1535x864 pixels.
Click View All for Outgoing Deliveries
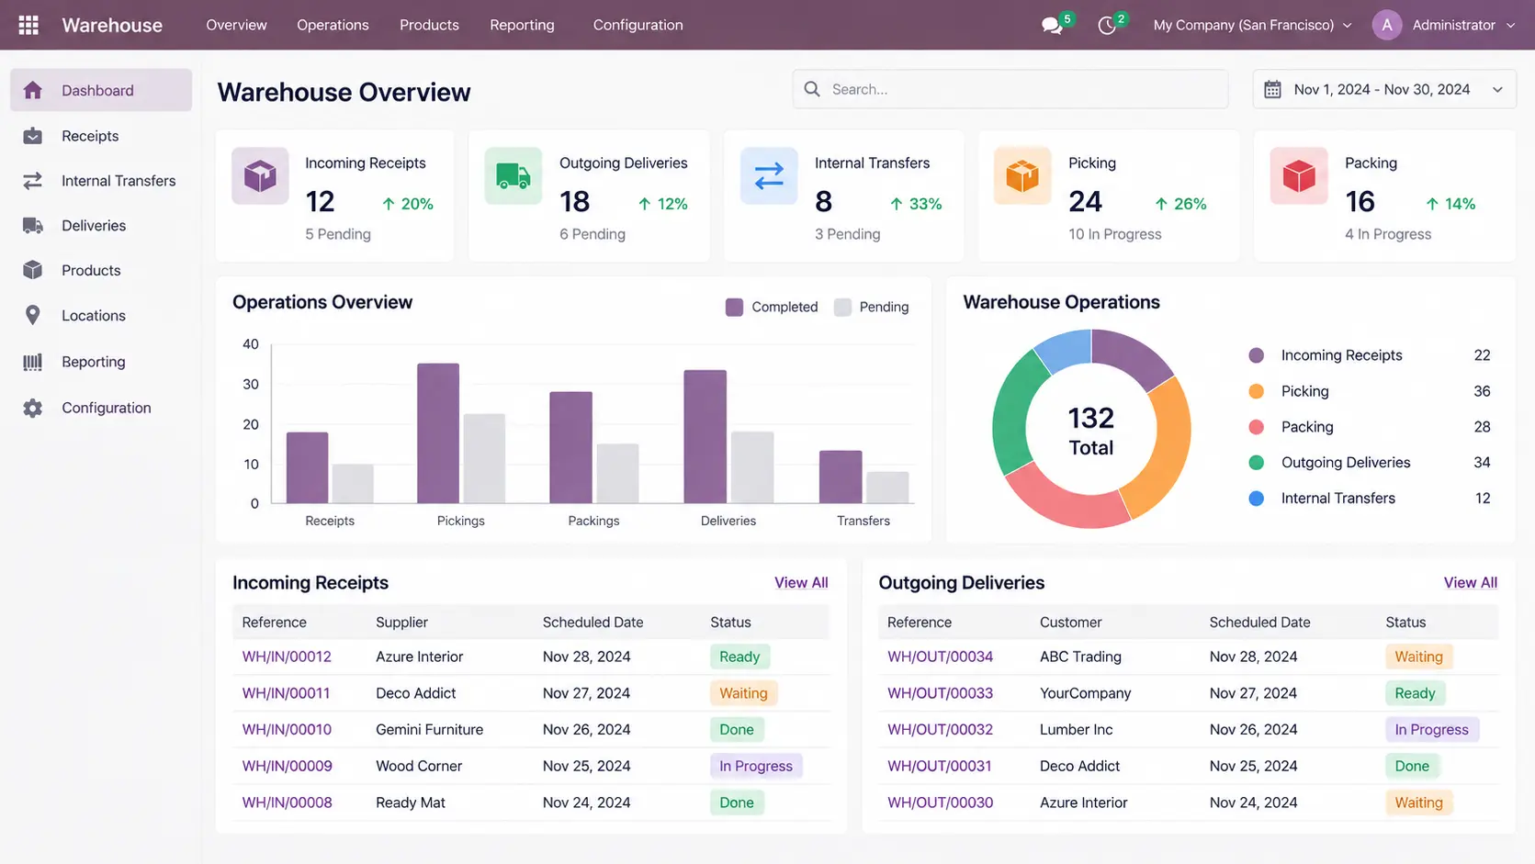(1470, 582)
